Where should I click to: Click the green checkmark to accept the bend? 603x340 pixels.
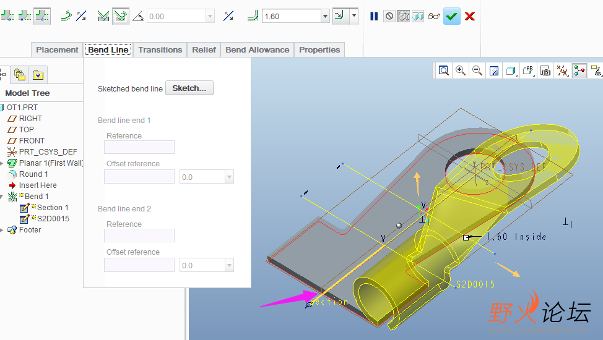pos(452,17)
